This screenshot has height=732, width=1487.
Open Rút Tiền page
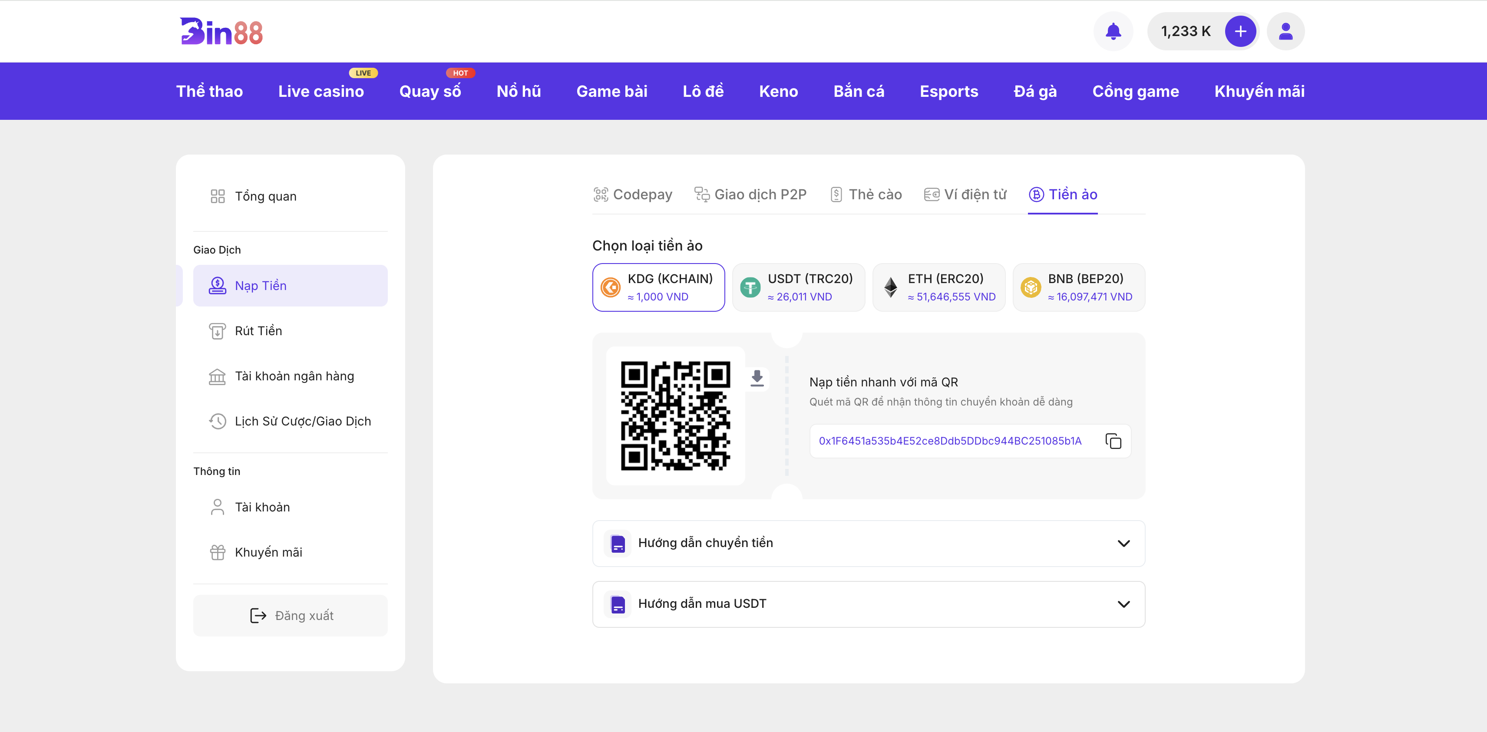point(291,331)
